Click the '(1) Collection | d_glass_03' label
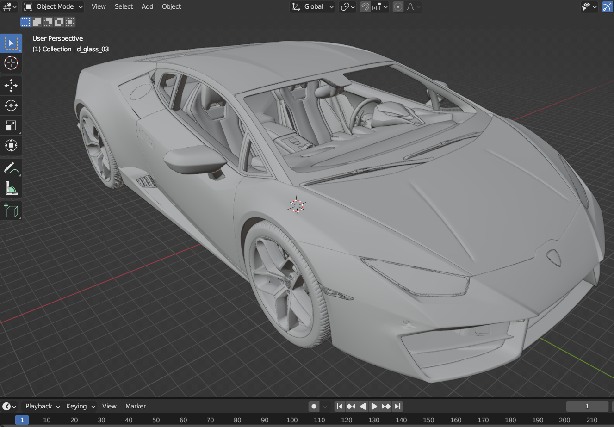This screenshot has height=427, width=614. coord(71,49)
